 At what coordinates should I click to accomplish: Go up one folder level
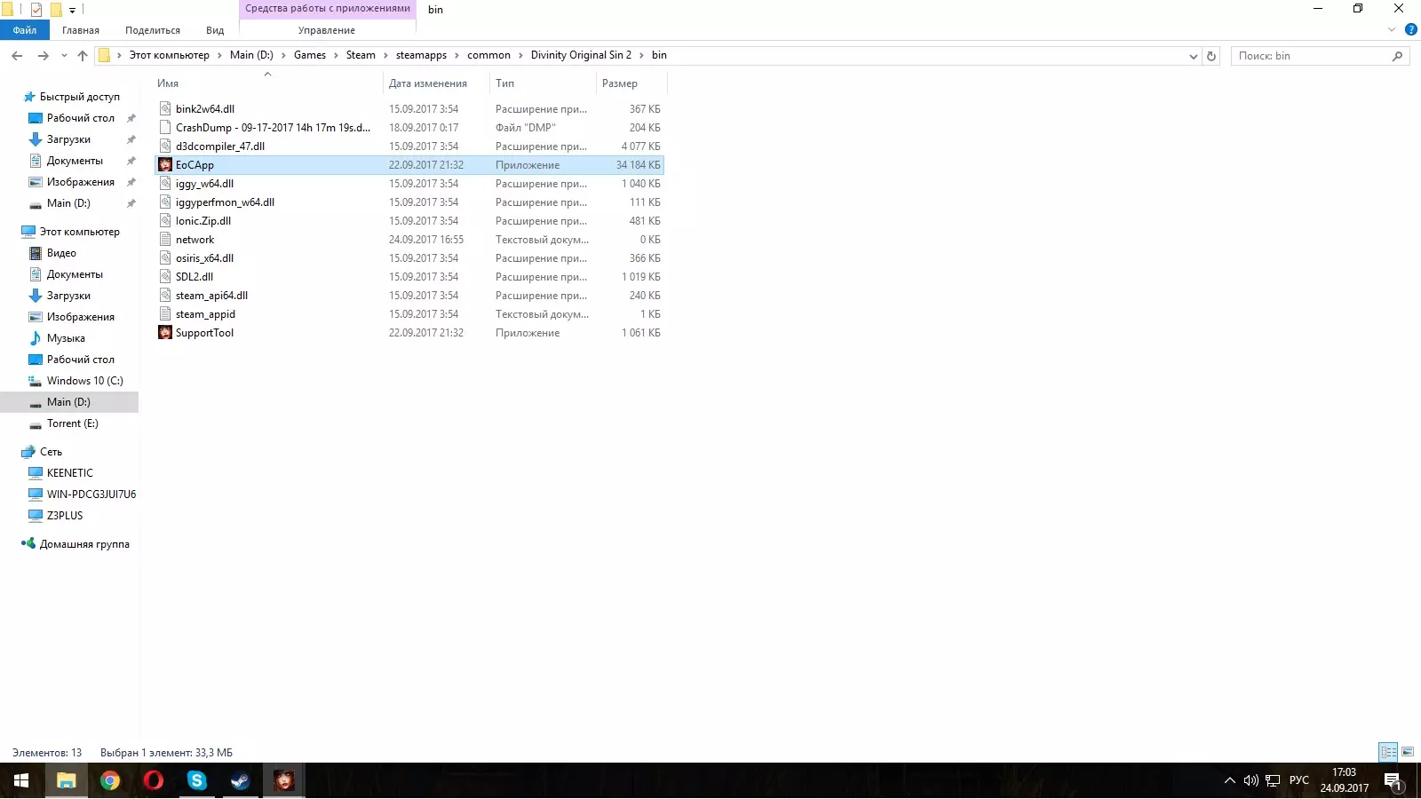(x=83, y=56)
